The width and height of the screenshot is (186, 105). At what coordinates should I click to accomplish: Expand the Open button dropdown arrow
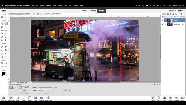pyautogui.click(x=8, y=11)
